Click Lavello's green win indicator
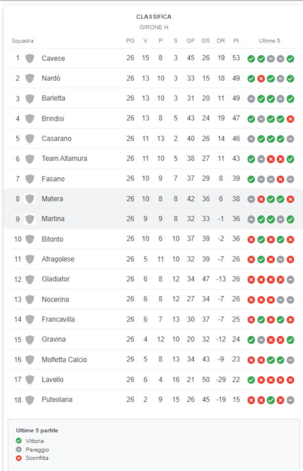Screen dimensions: 303x471 tap(251, 380)
